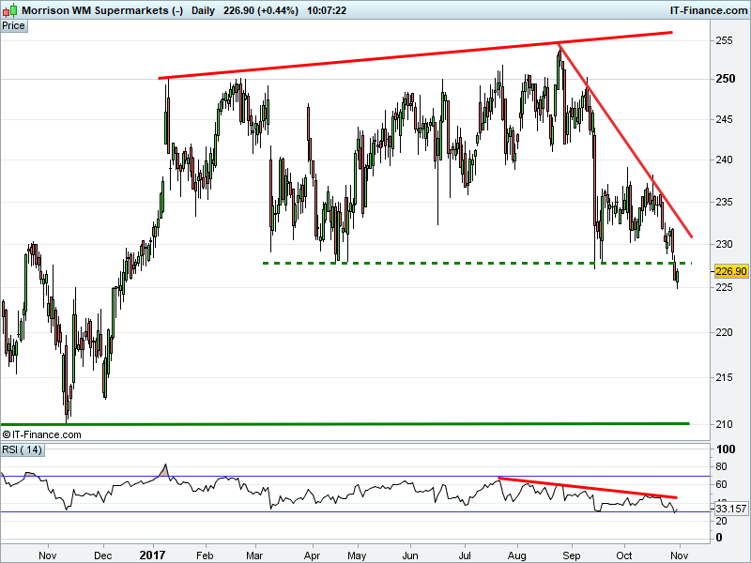
Task: Select the steep red downtrend line from August high
Action: [625, 140]
